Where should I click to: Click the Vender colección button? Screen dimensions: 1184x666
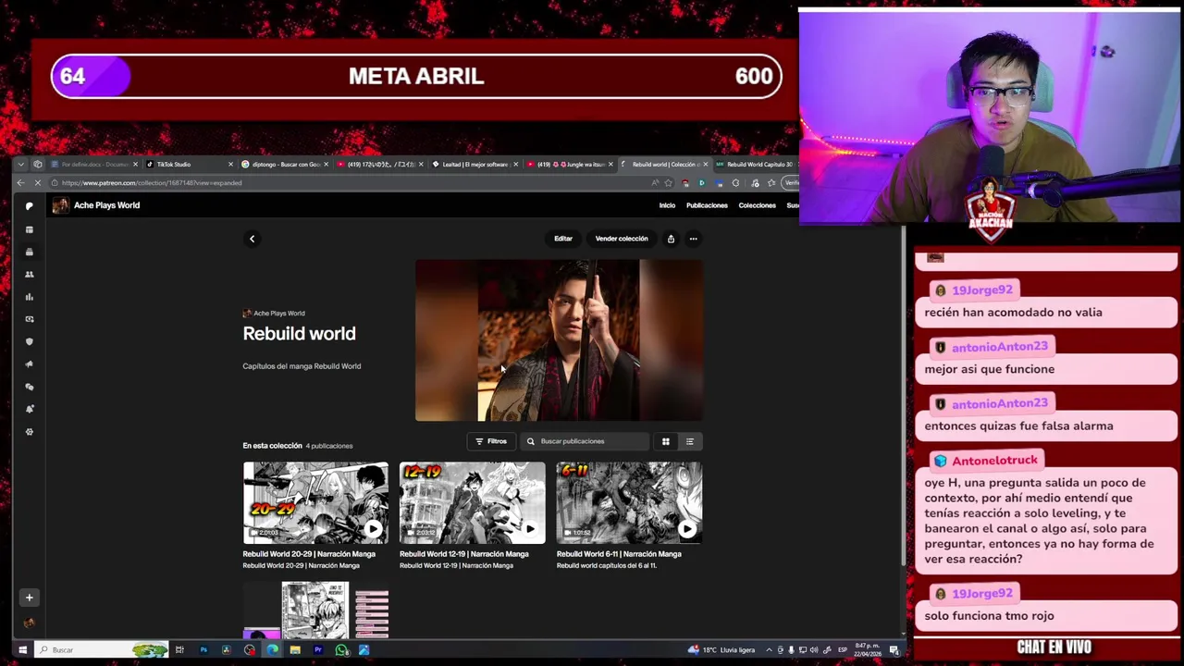point(622,239)
